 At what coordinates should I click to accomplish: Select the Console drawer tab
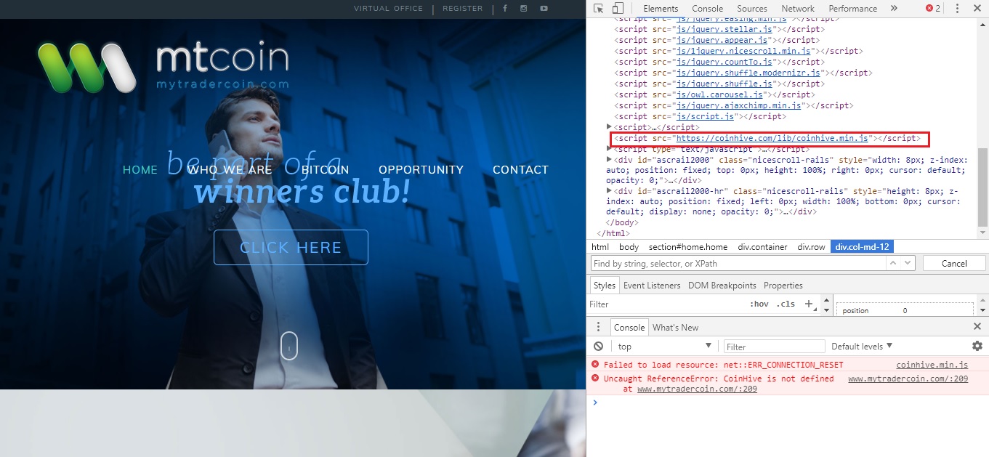pyautogui.click(x=629, y=328)
